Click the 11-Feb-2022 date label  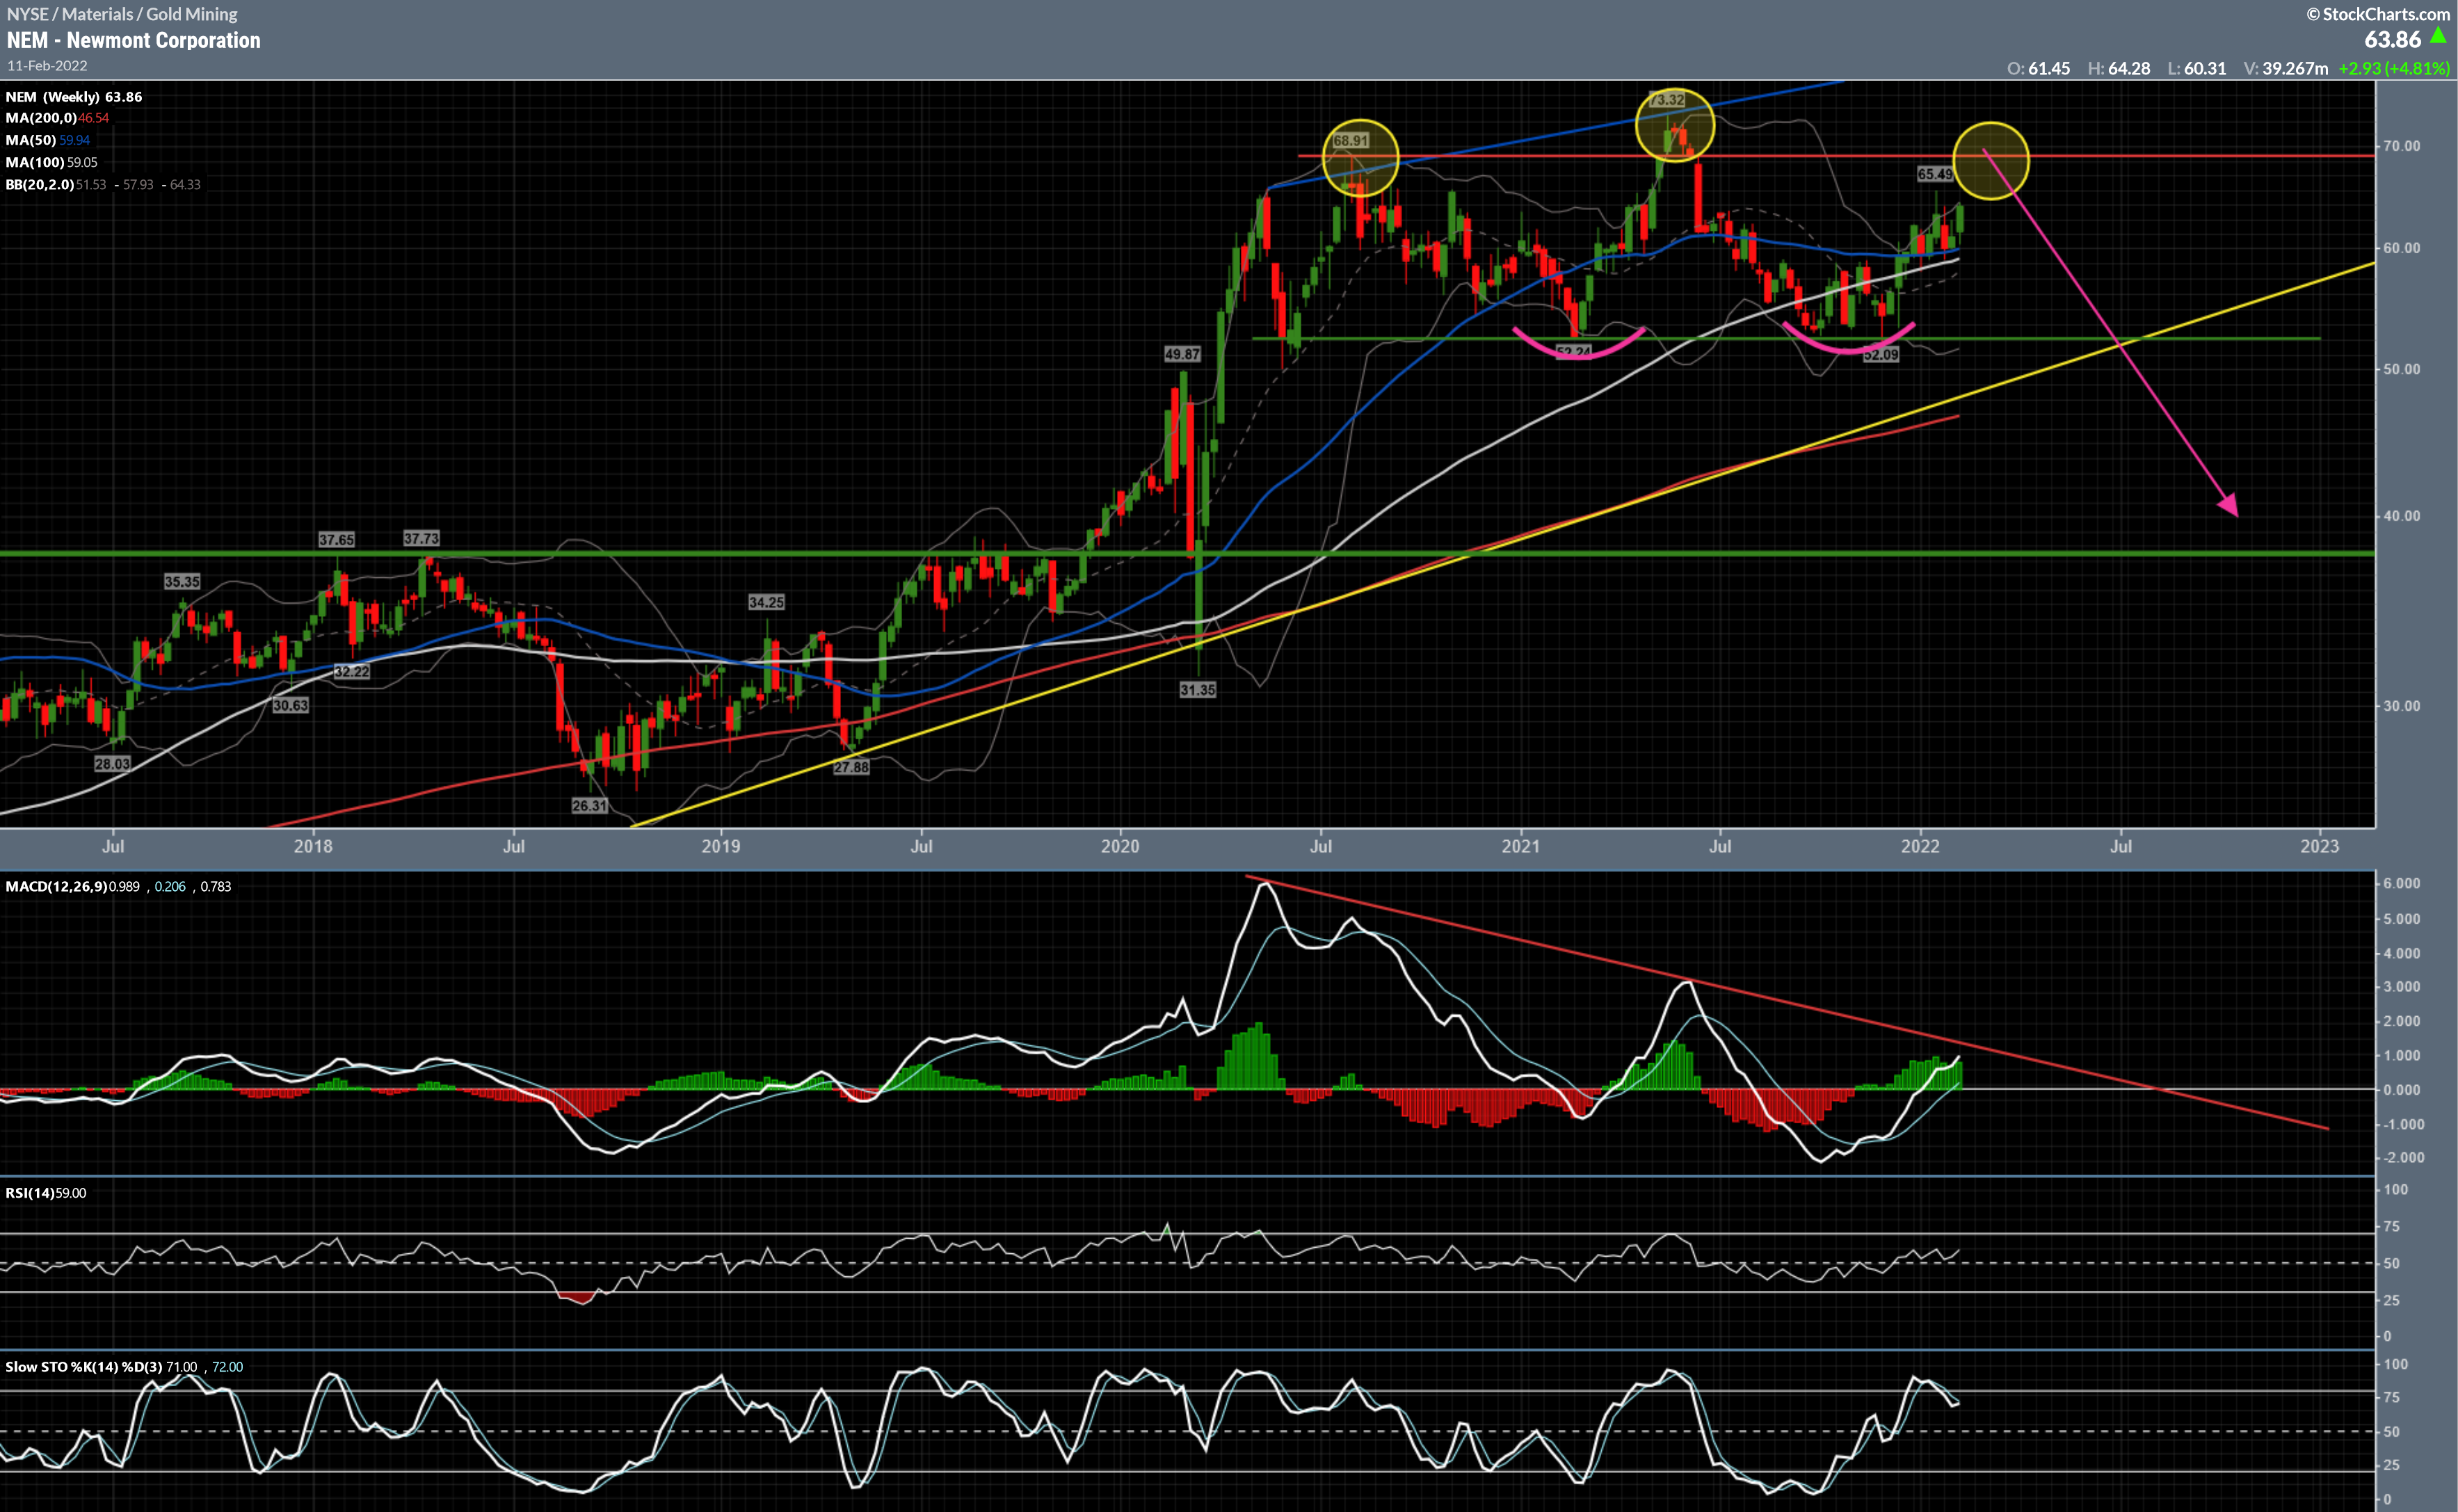click(47, 66)
